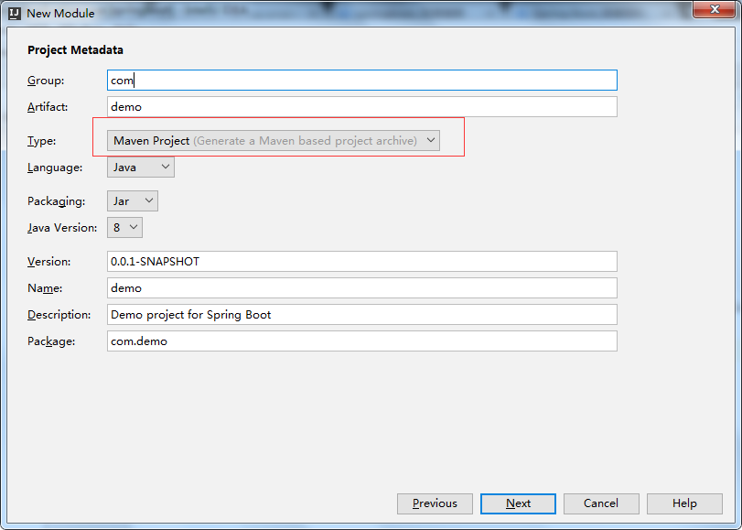Click the Artifact label
This screenshot has height=530, width=742.
(48, 107)
